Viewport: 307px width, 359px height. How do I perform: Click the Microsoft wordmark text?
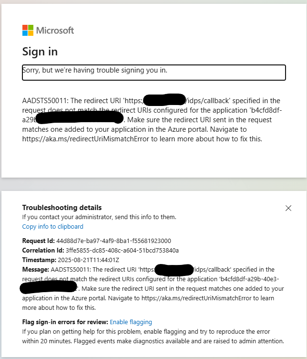tap(55, 31)
